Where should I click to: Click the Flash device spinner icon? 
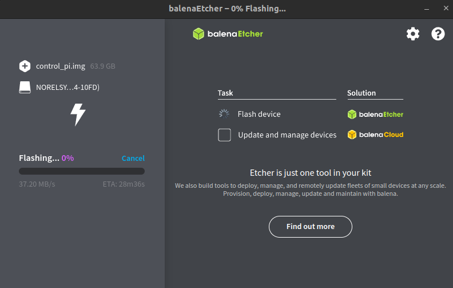224,114
